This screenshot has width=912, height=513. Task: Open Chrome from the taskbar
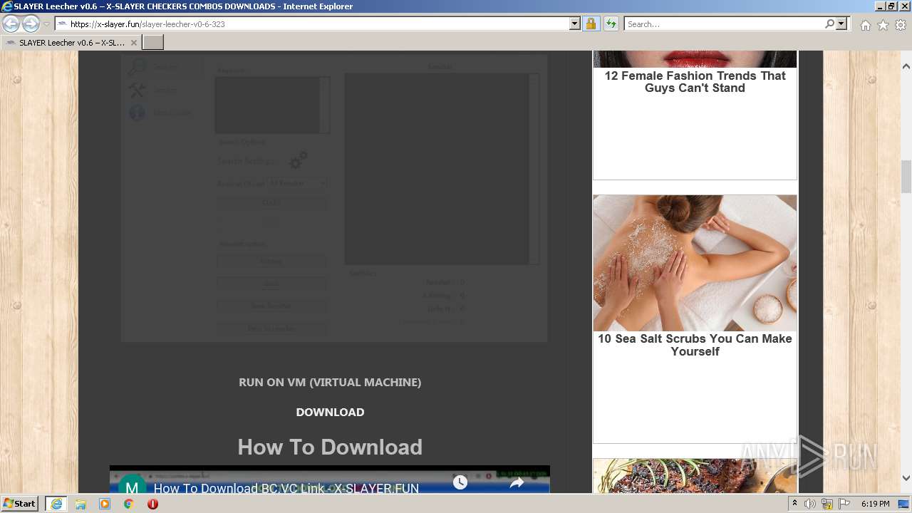click(x=128, y=504)
